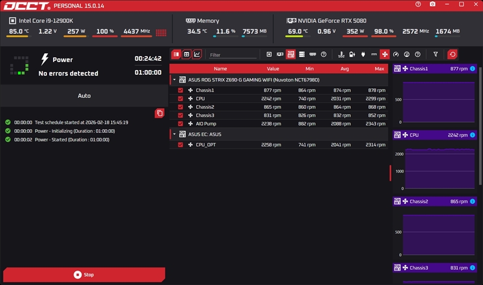Screen dimensions: 483x285
Task: Open help icon in title bar
Action: [418, 4]
